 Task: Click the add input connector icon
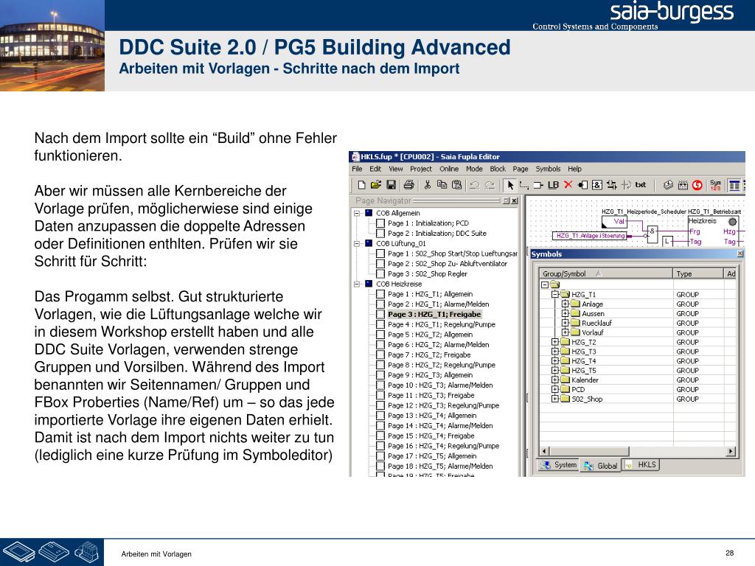coord(582,185)
